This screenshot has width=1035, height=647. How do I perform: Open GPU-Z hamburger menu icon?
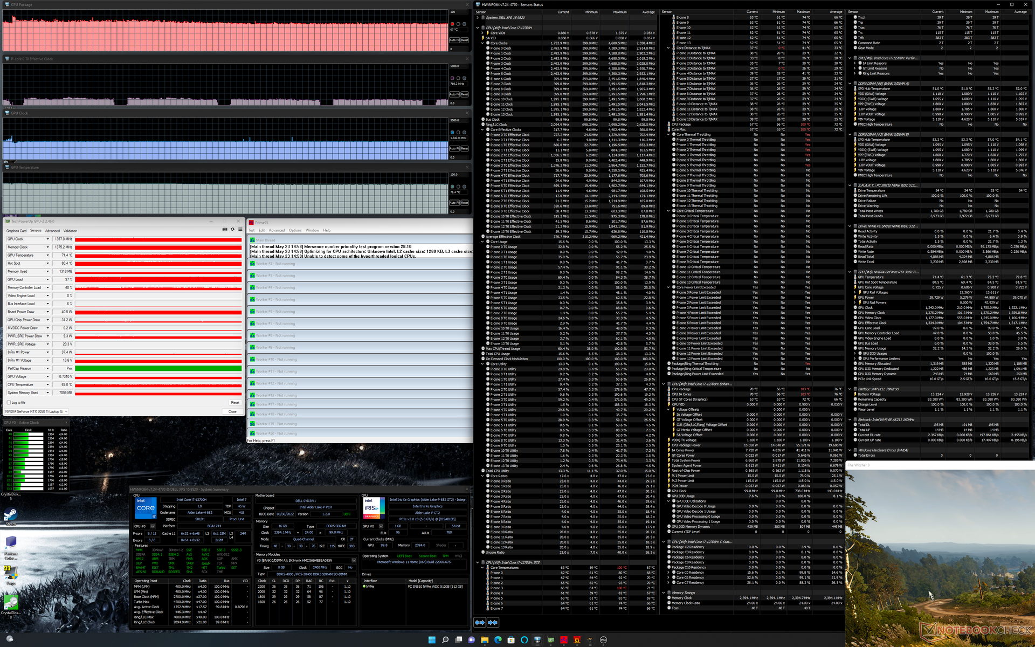(240, 230)
